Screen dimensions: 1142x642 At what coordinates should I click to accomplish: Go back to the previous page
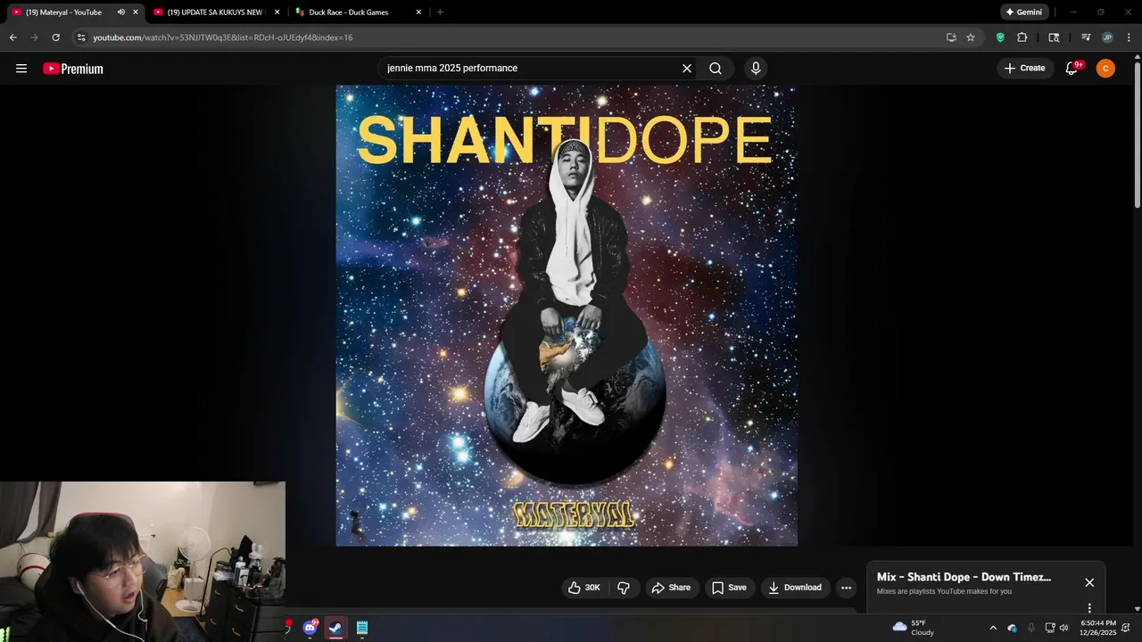12,37
